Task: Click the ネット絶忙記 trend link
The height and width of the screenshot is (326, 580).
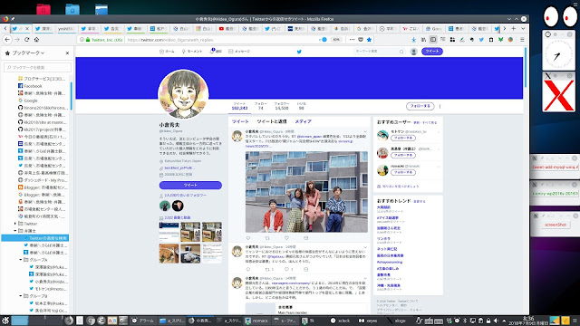Action: (387, 249)
